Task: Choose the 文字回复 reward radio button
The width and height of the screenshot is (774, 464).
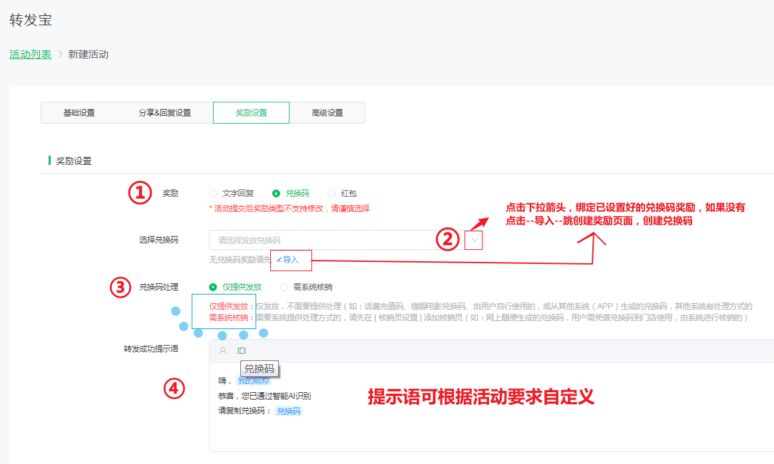Action: [213, 193]
